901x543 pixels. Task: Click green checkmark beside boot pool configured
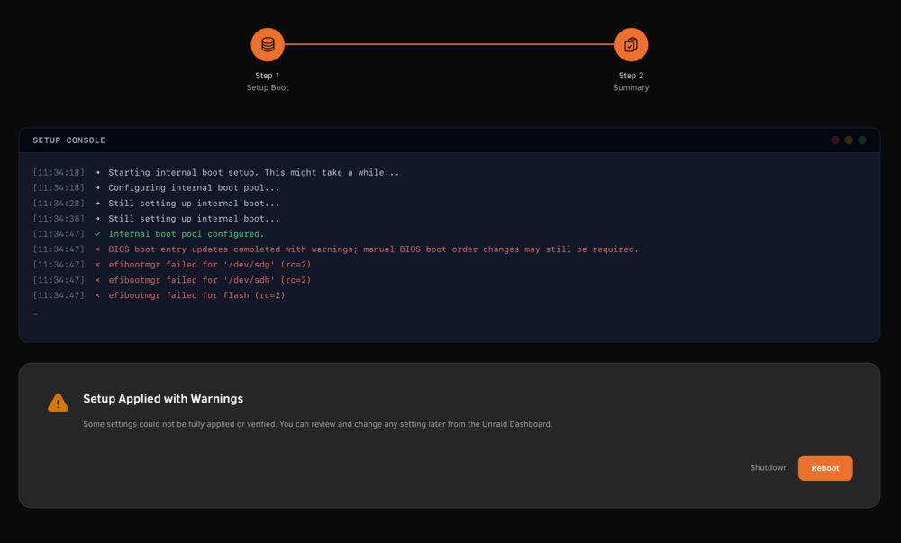97,234
